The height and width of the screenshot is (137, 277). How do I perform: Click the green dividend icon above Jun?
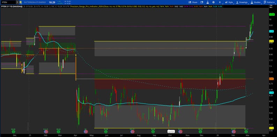[106, 132]
